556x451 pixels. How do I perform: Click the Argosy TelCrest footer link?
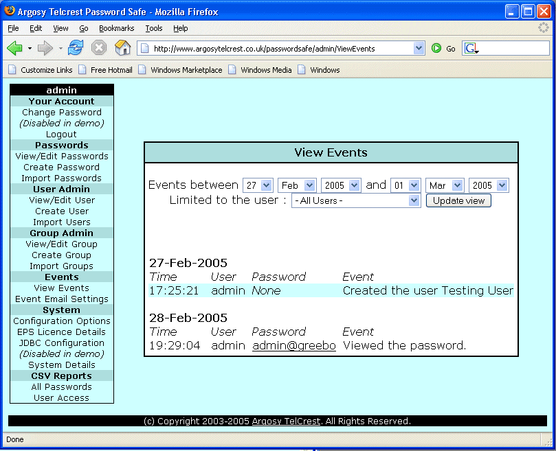pos(286,421)
